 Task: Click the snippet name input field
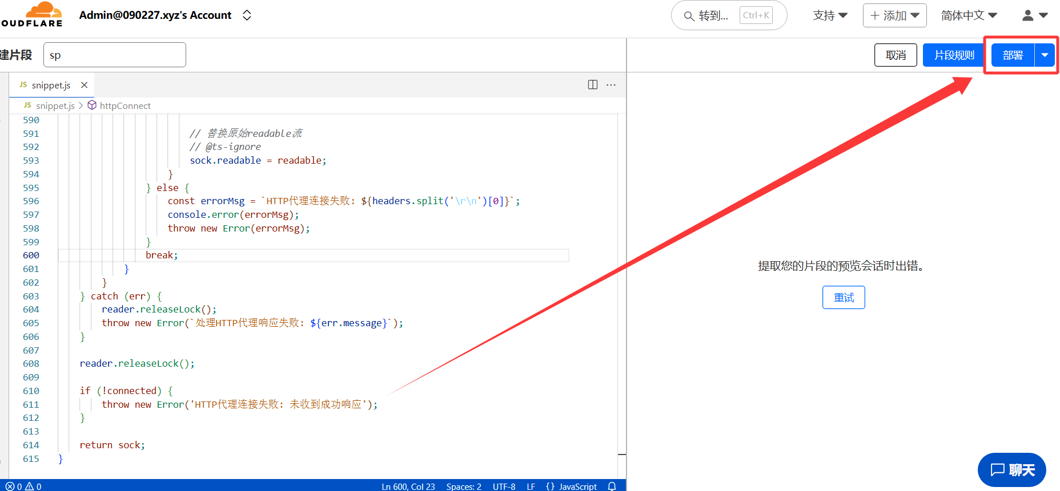[115, 55]
